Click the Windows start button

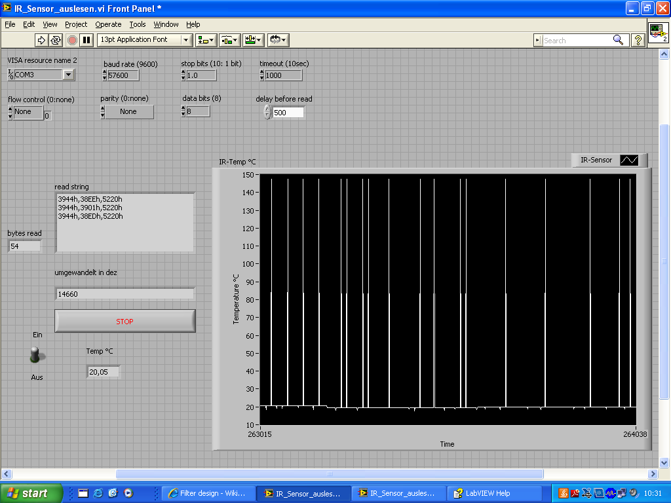point(31,493)
